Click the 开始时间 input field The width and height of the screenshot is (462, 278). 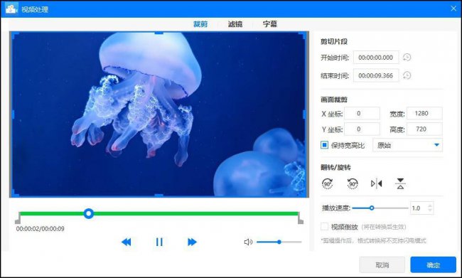pyautogui.click(x=376, y=57)
